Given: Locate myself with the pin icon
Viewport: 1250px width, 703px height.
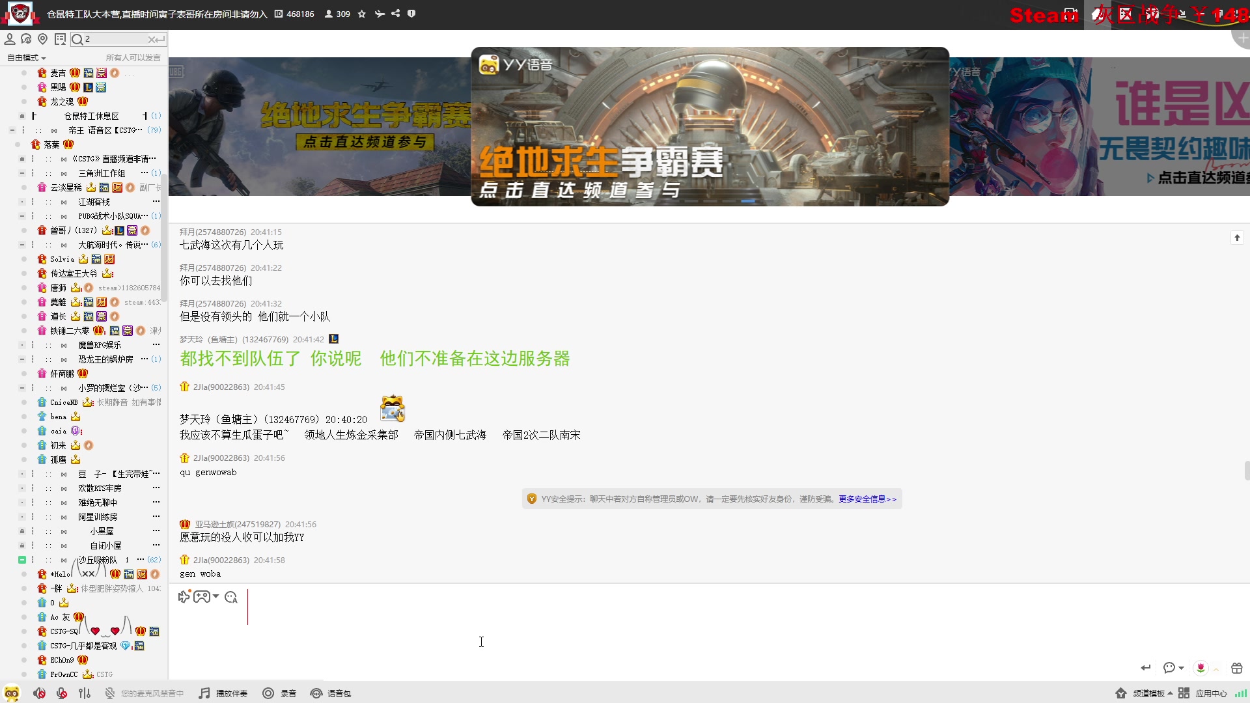Looking at the screenshot, I should 43,39.
